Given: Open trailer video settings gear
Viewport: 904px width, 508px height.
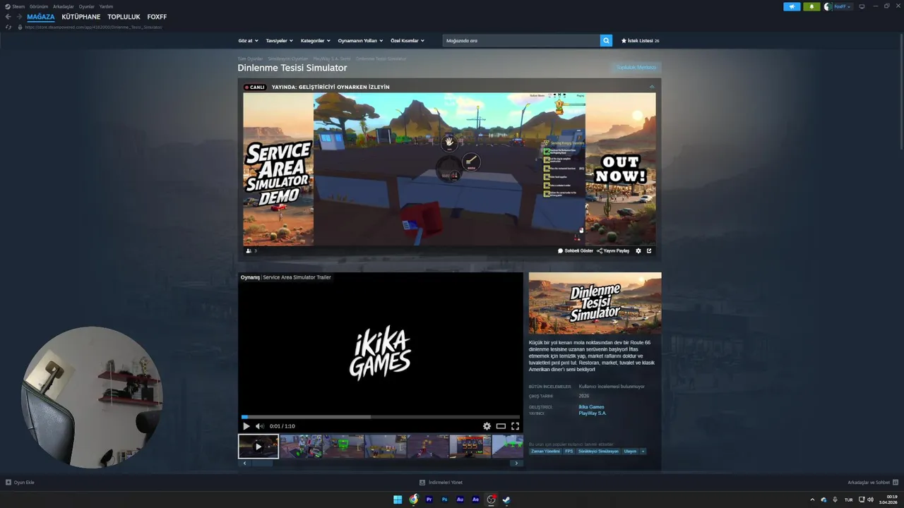Looking at the screenshot, I should (x=487, y=426).
